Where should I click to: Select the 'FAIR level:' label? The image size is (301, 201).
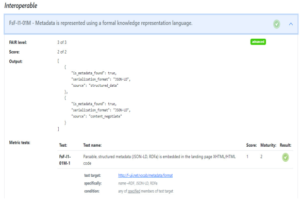click(18, 42)
